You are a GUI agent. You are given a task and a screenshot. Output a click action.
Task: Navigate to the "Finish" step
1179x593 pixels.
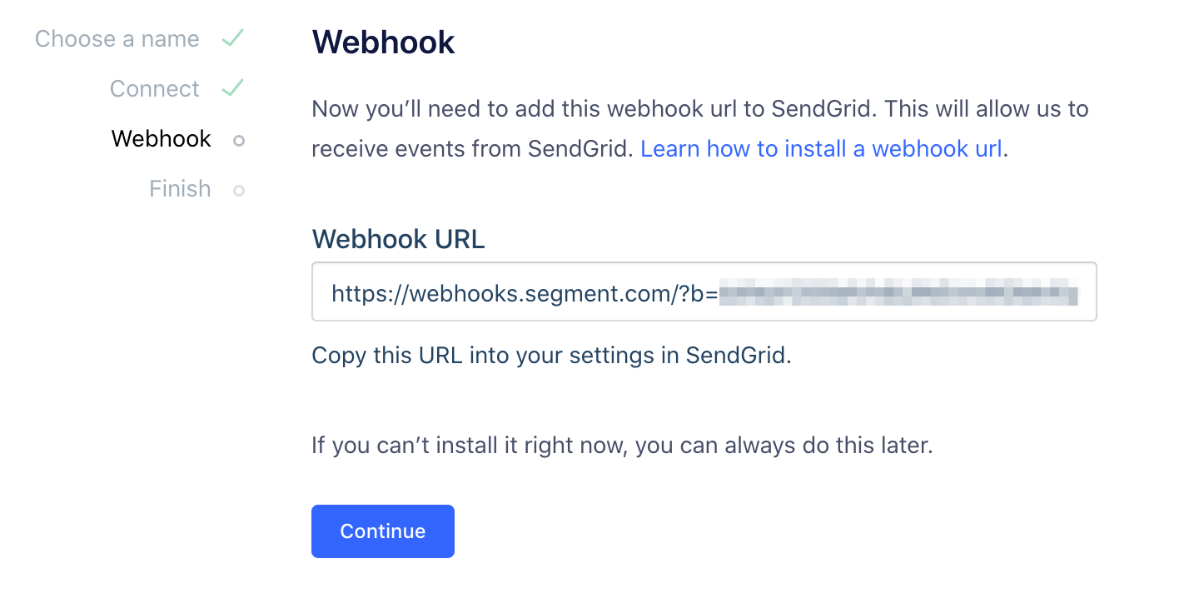179,189
